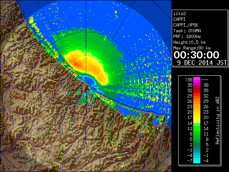This screenshot has height=172, width=229.
Task: Click the 'PRF: 1800Hz' line
Action: point(187,37)
